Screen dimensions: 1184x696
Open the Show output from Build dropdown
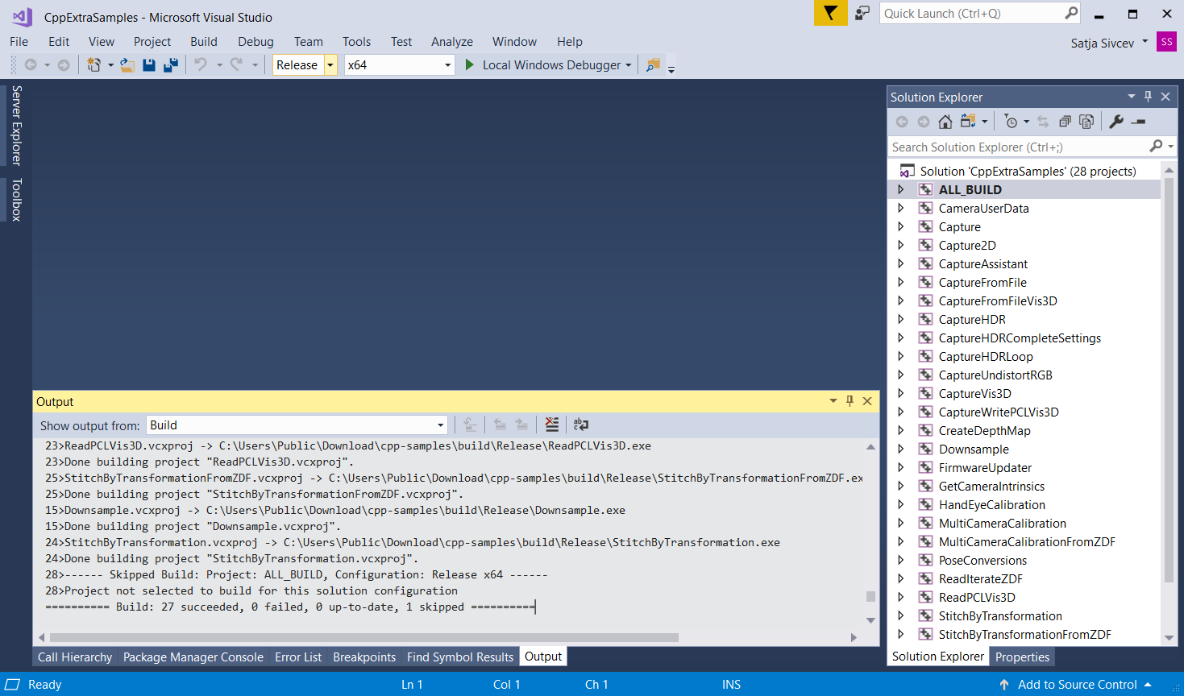(x=441, y=425)
